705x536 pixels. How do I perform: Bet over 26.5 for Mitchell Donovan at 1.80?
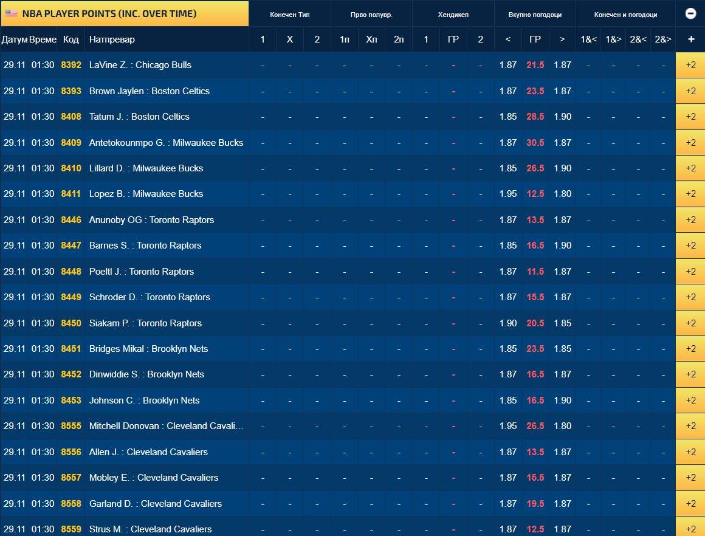tap(562, 426)
